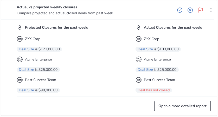Click the Actual vs projected weekly closures title
Image resolution: width=218 pixels, height=117 pixels.
pyautogui.click(x=47, y=7)
